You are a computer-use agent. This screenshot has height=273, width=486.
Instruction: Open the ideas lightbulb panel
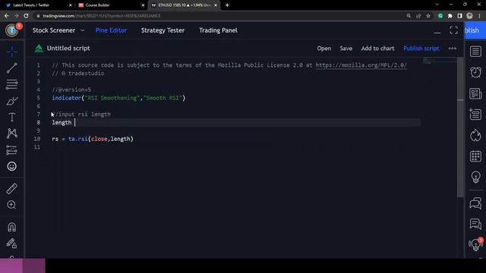click(x=475, y=177)
